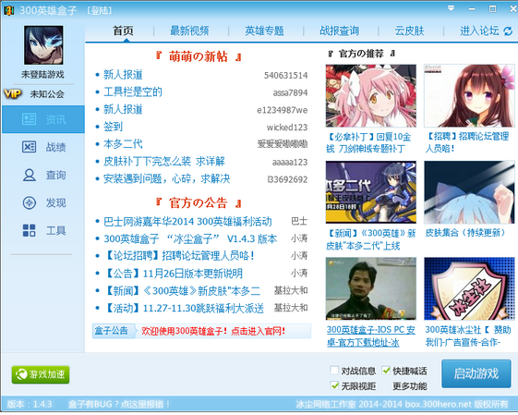
Task: Switch to the 最新视频 tab
Action: coord(189,31)
